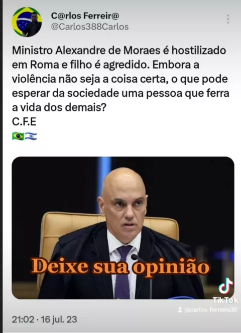Image resolution: width=241 pixels, height=333 pixels.
Task: Click the 'TikTok' wordmark text
Action: point(225,300)
